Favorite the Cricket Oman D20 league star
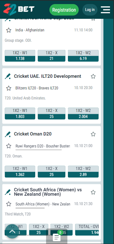Screen dimensions: 114x244 click(93, 134)
